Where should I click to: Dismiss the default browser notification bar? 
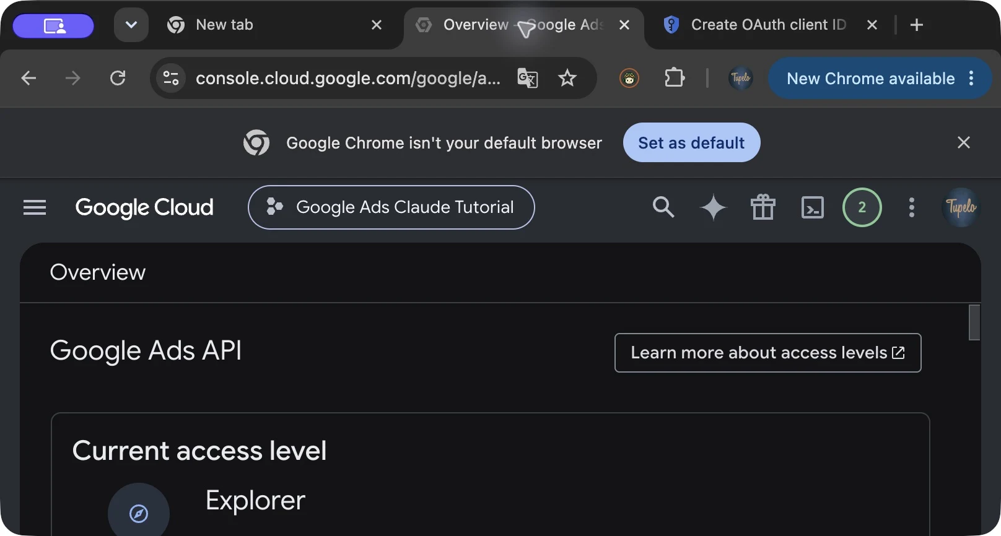click(964, 142)
